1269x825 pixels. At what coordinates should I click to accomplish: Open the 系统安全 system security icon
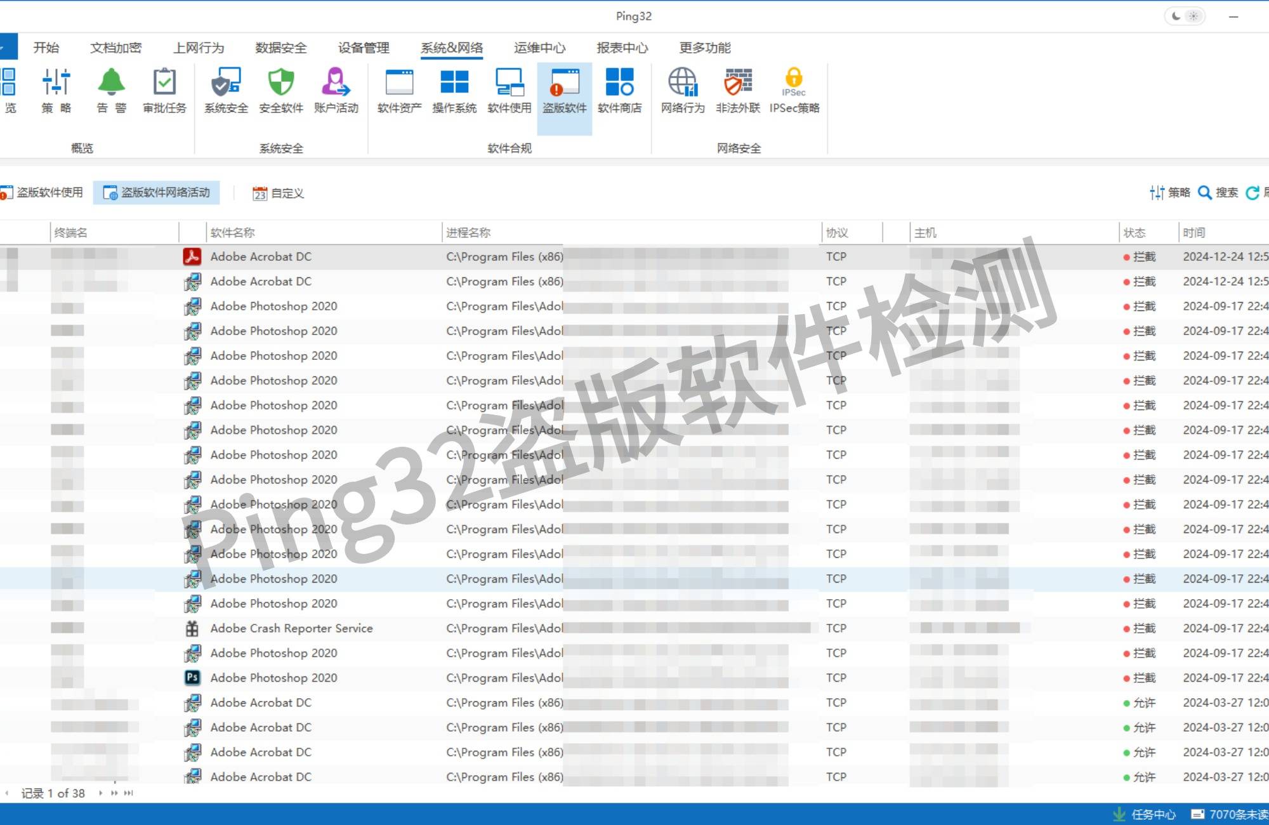tap(225, 89)
